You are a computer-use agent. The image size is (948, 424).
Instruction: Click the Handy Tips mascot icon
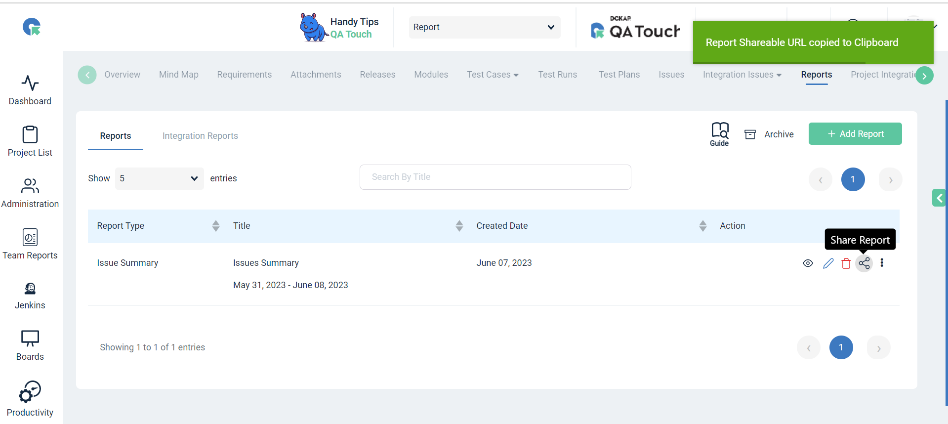pyautogui.click(x=313, y=27)
